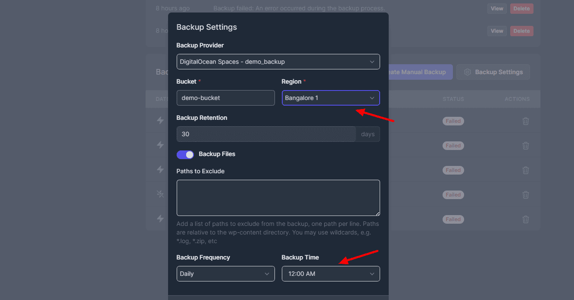Open the Backup Provider dropdown
574x300 pixels.
[278, 62]
